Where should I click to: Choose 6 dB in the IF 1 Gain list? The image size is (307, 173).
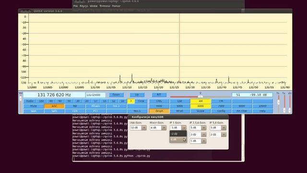pos(178,139)
